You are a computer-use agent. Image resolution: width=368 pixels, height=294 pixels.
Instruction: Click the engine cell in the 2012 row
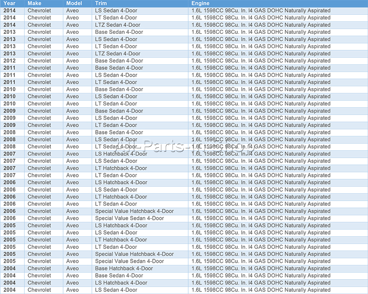click(261, 61)
